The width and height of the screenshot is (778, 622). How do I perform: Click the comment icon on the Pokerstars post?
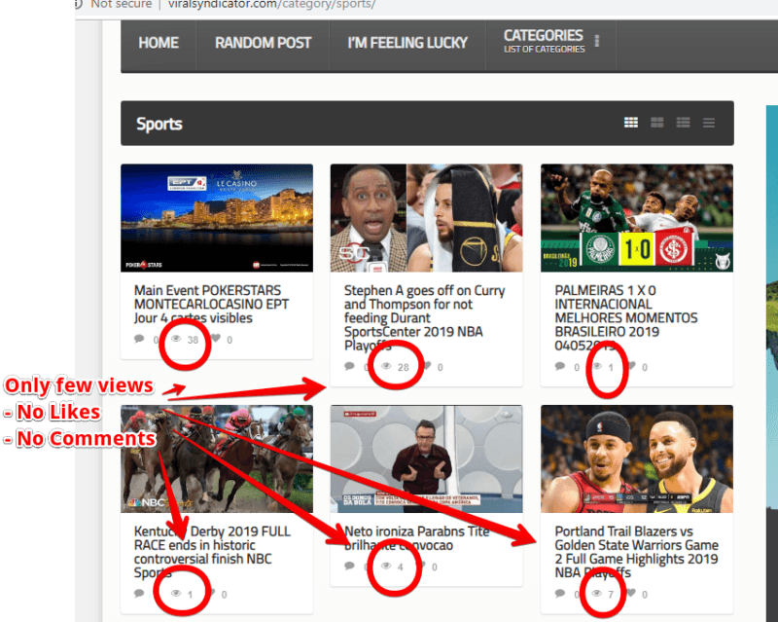pos(139,339)
